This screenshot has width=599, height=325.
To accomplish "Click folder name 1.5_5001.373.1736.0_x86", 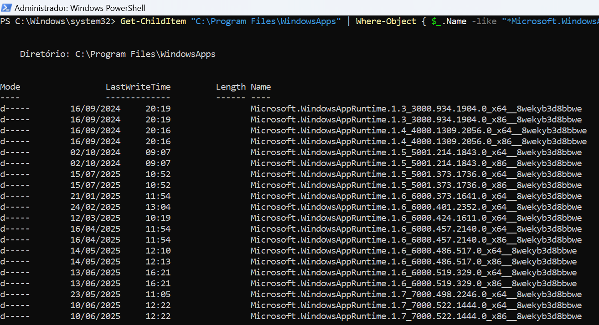I will [x=416, y=185].
